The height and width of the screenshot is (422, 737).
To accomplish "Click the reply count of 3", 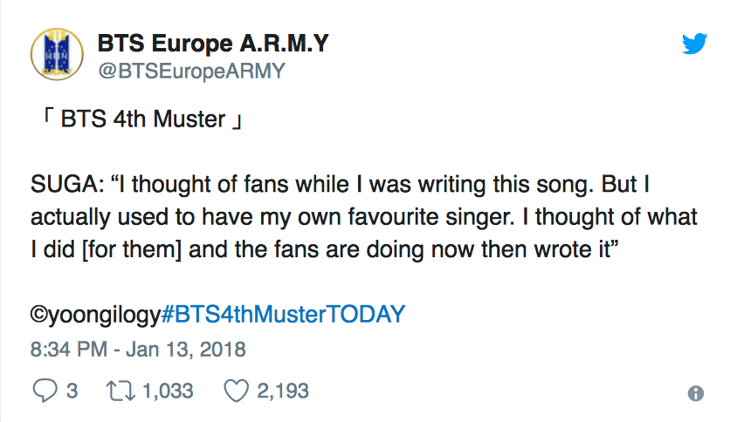I will (72, 391).
